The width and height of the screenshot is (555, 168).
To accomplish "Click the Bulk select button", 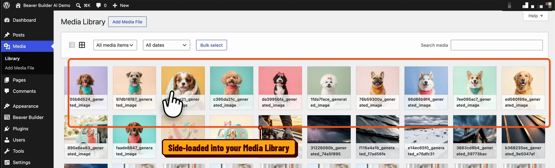I will (211, 45).
